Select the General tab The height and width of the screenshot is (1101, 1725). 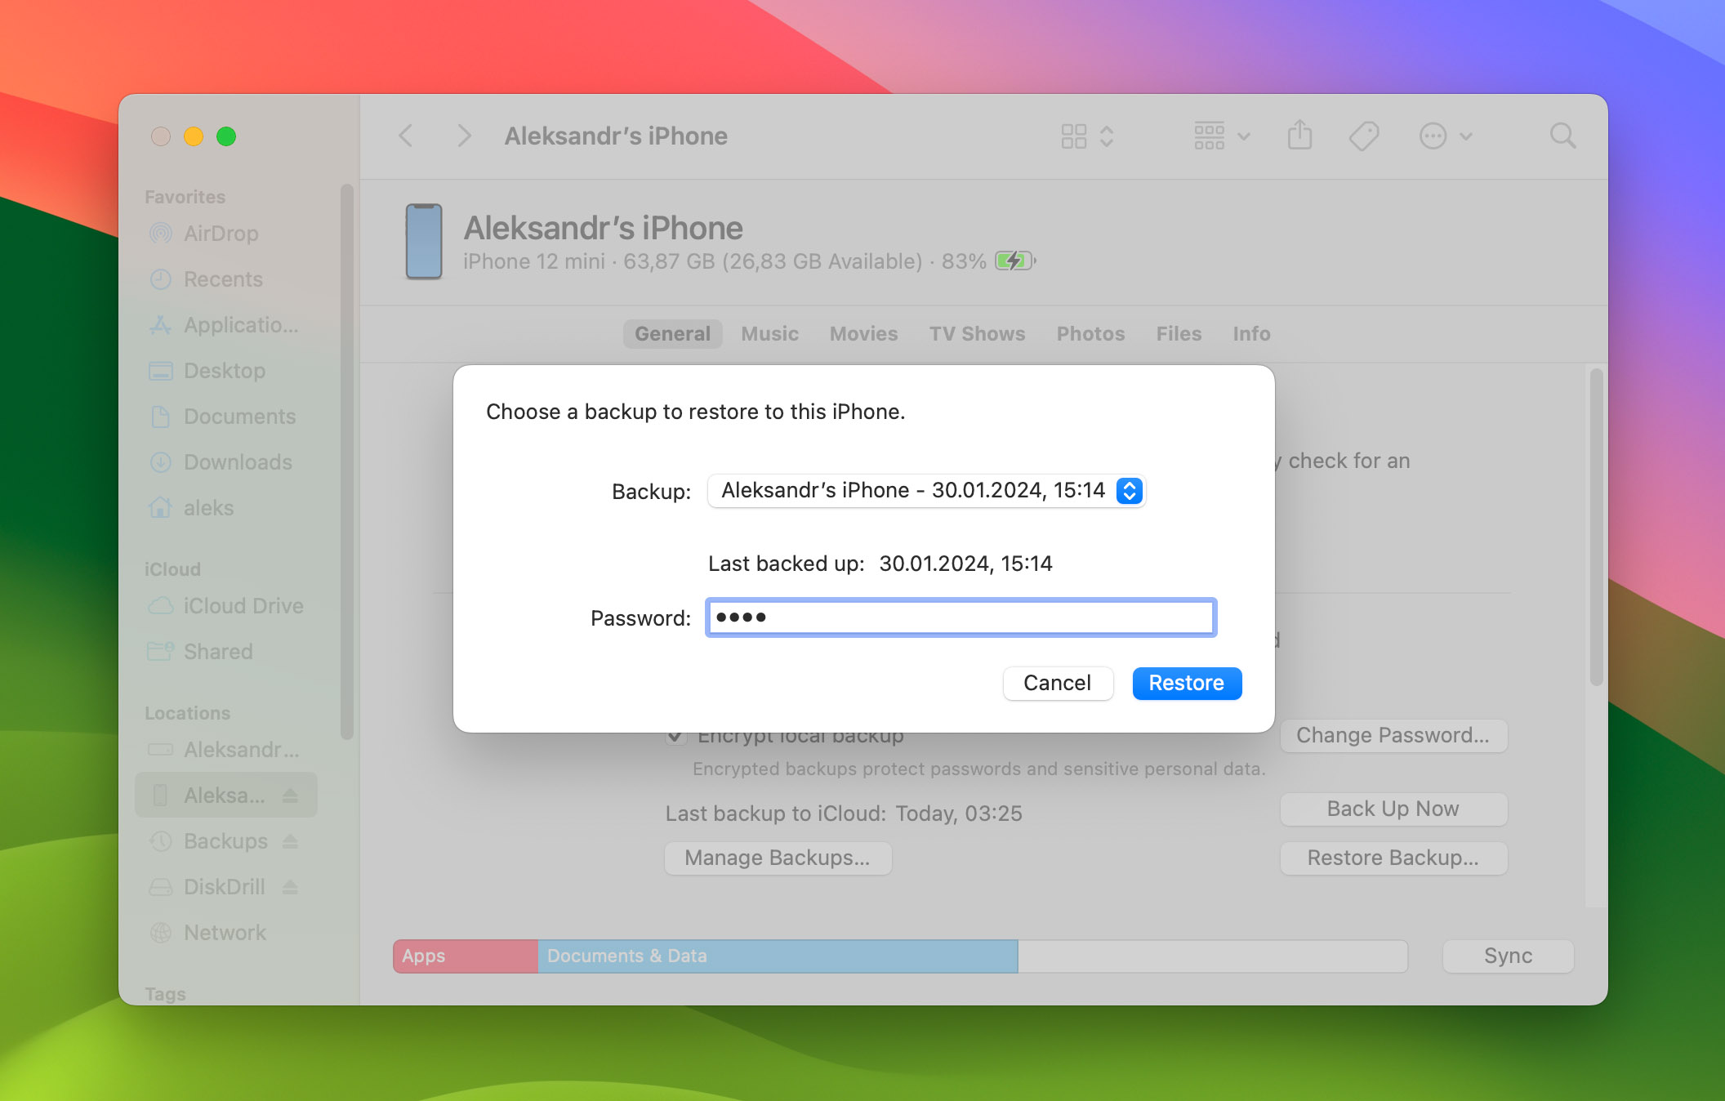click(672, 333)
